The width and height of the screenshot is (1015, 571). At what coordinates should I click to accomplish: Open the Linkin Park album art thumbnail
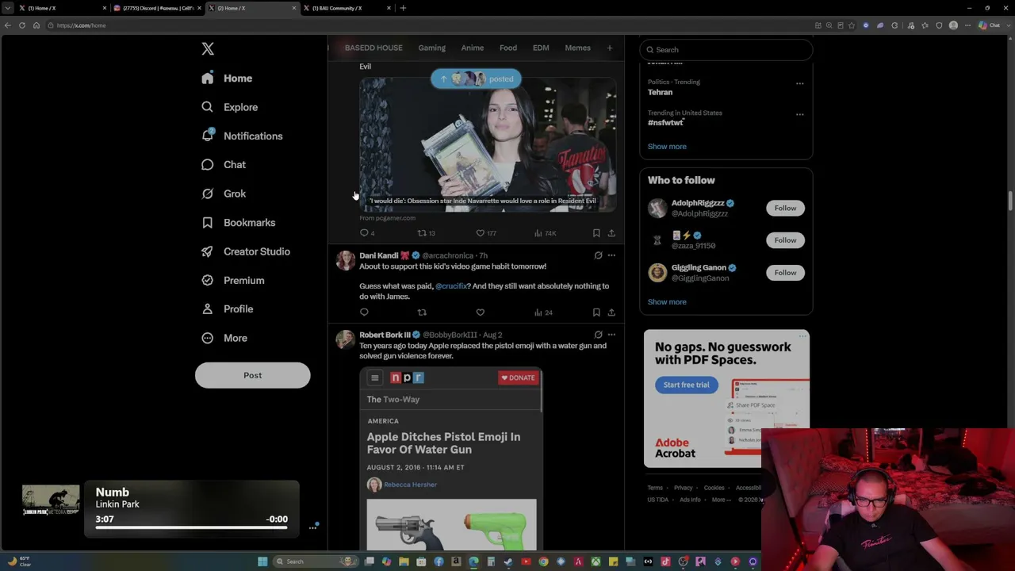tap(51, 500)
